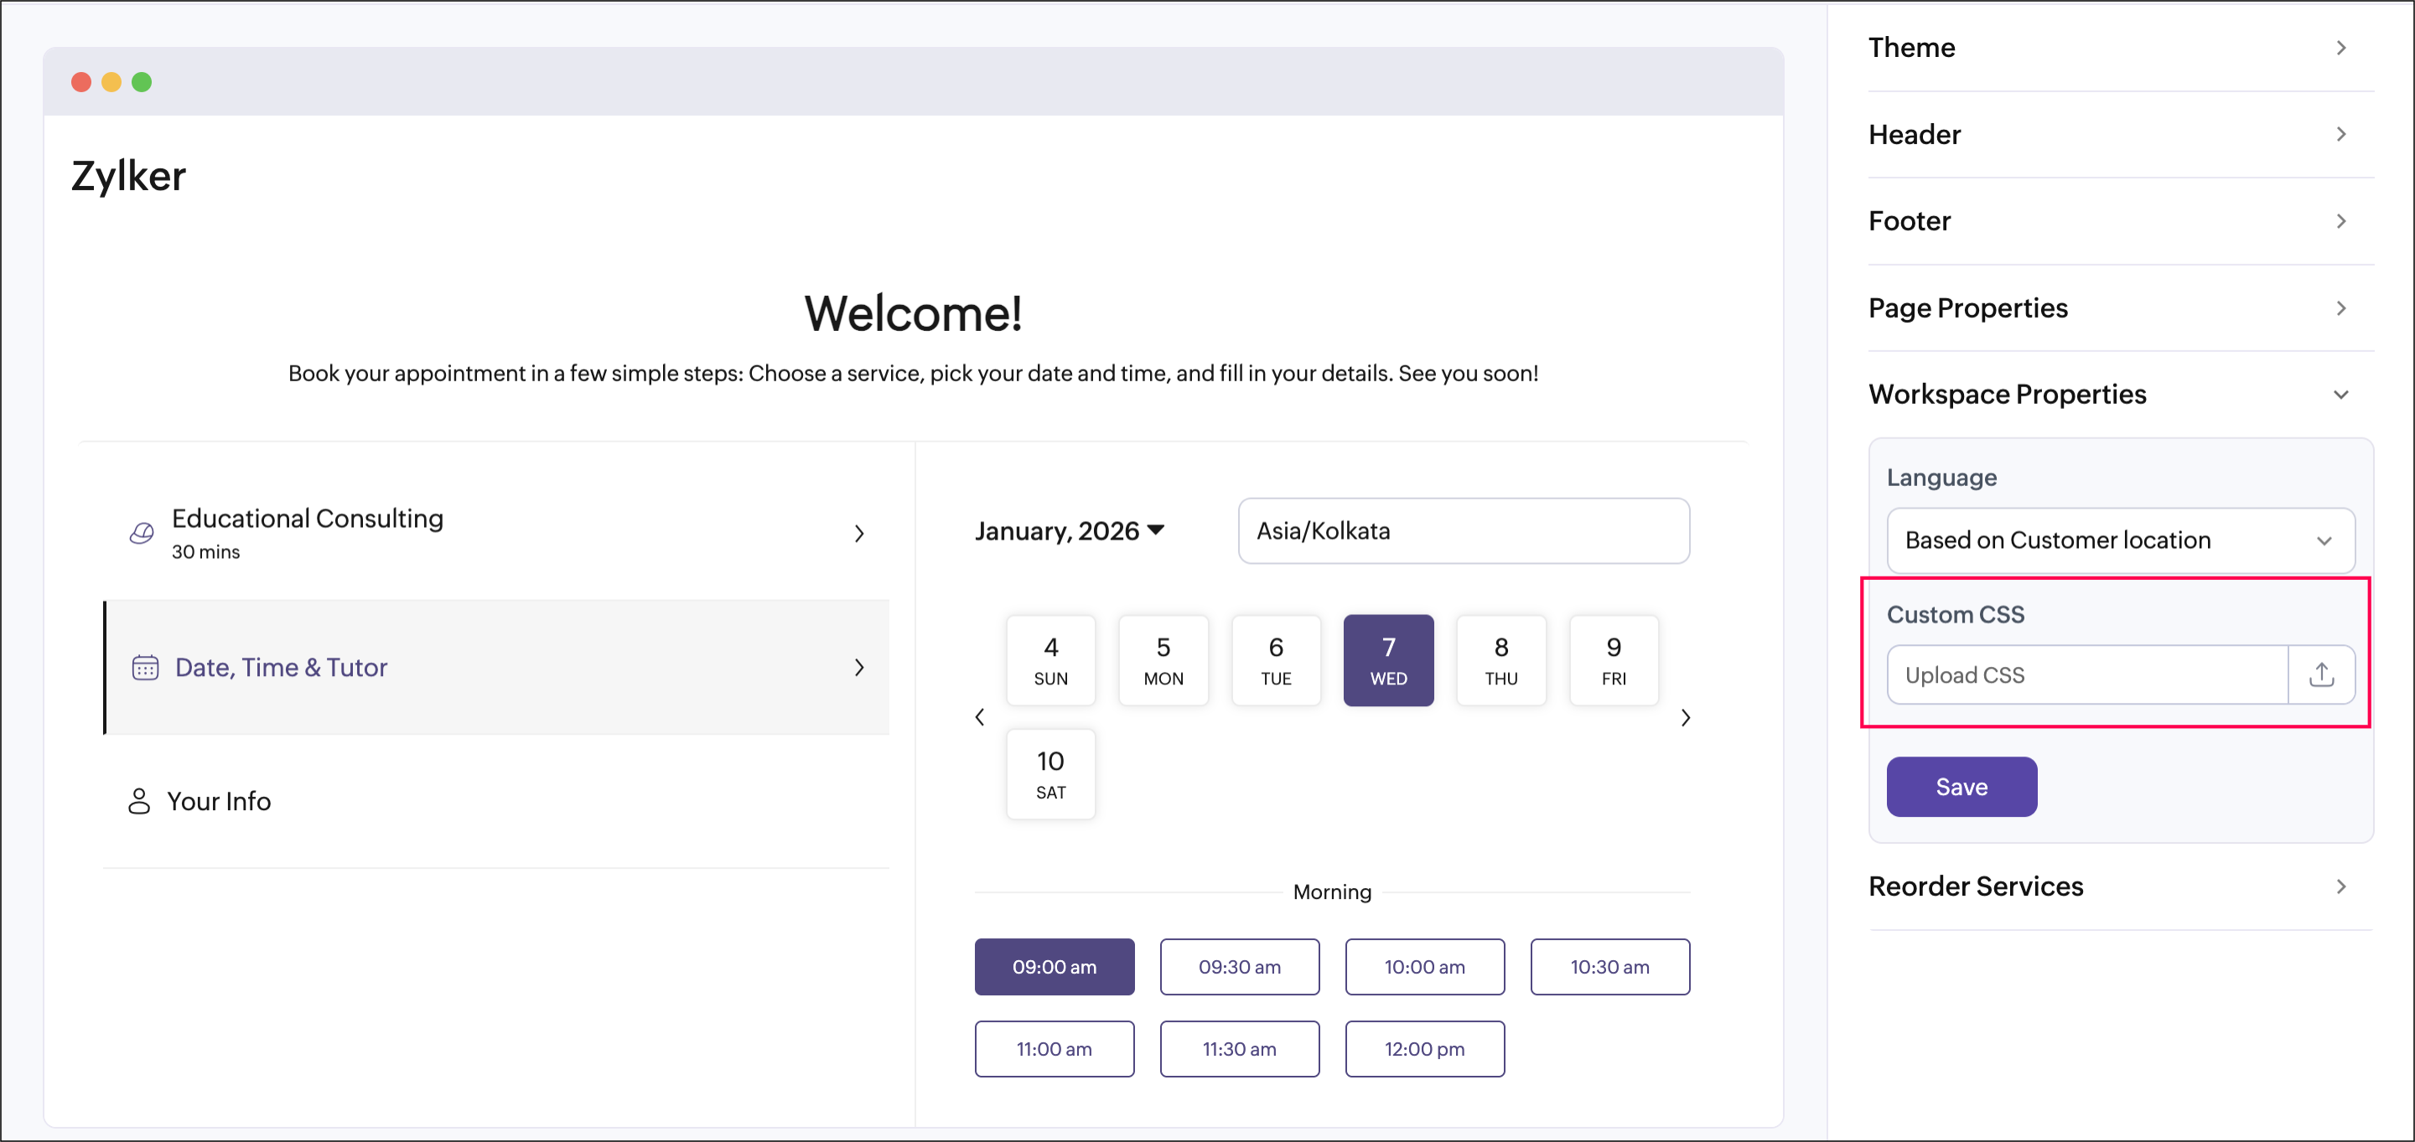
Task: Go to the previous week with the left arrow
Action: (980, 717)
